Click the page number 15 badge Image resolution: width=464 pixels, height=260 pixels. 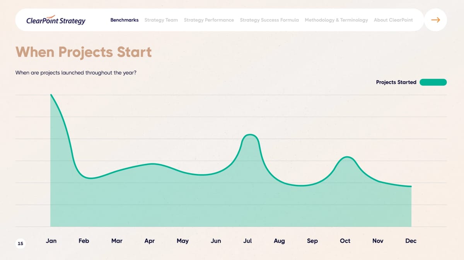[x=20, y=243]
